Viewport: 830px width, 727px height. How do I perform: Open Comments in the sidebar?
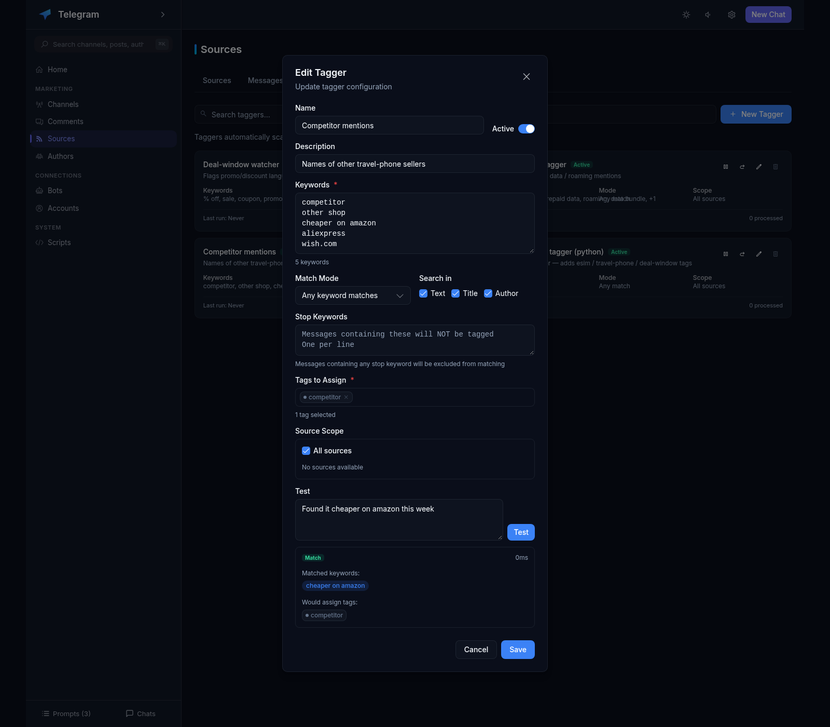click(104, 122)
